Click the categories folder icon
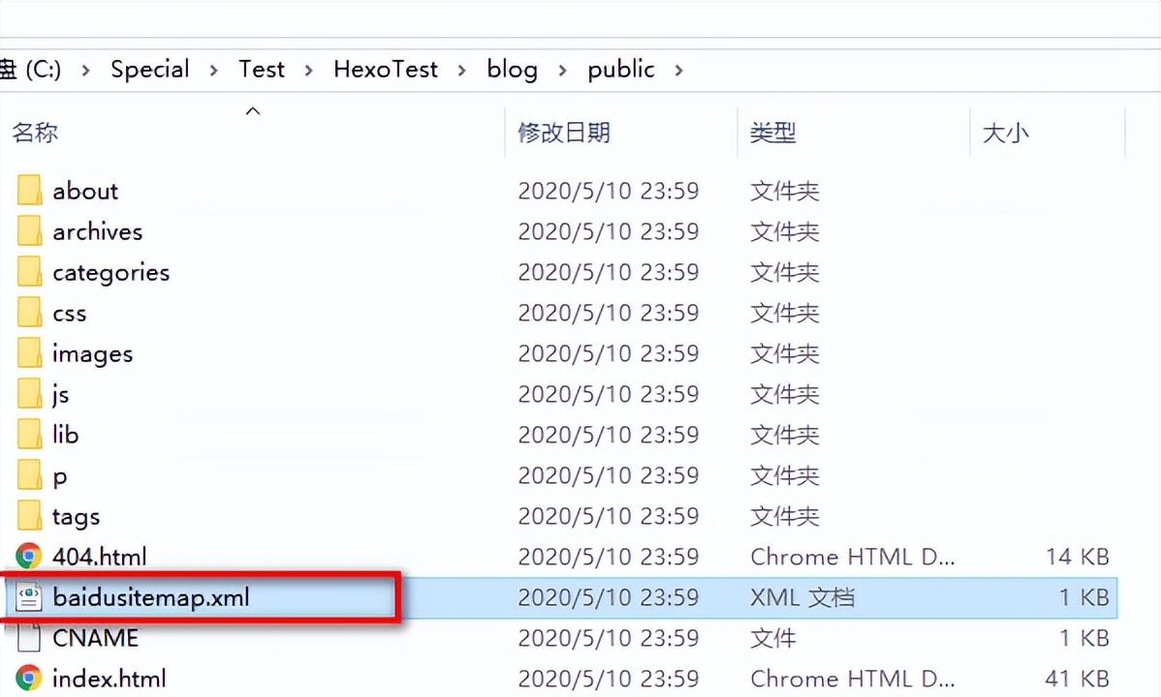The height and width of the screenshot is (697, 1161). [29, 272]
